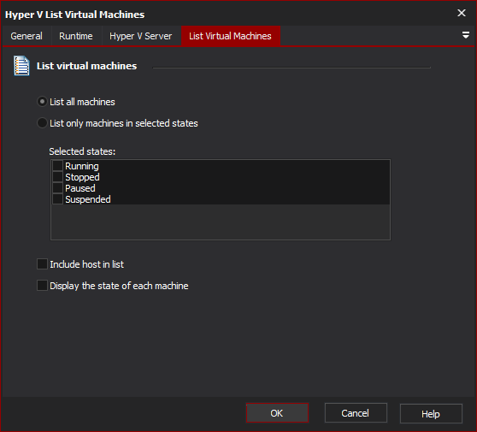Open Help for this action
This screenshot has width=477, height=432.
pyautogui.click(x=431, y=414)
